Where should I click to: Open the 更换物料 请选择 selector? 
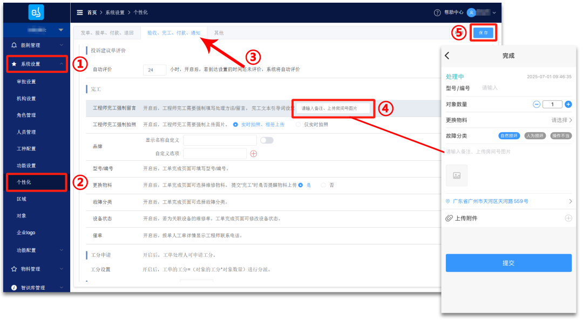(x=561, y=120)
